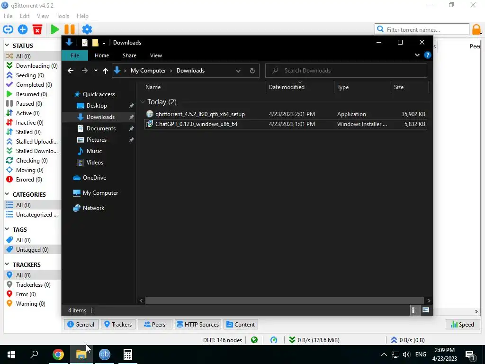Open the address bar history dropdown
This screenshot has height=364, width=485.
[x=238, y=71]
